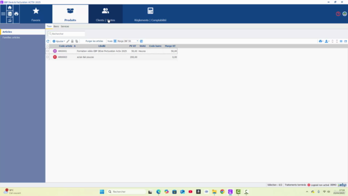
Task: Open the list print dropdown icon
Action: 321,41
